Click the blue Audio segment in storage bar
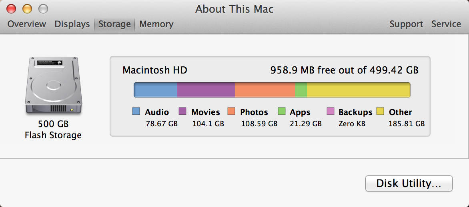Screen dimensions: 469x207 (156, 90)
